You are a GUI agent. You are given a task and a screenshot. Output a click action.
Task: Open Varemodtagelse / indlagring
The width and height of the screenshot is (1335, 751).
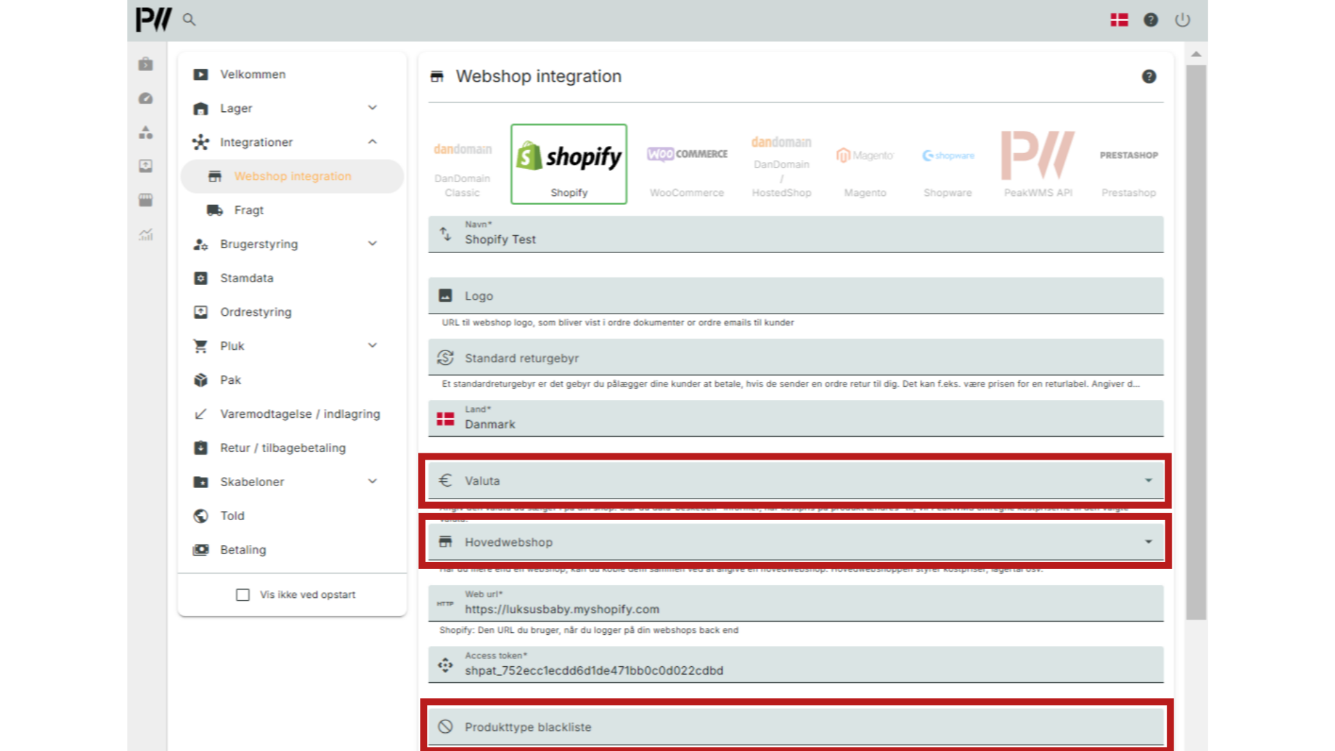(292, 414)
